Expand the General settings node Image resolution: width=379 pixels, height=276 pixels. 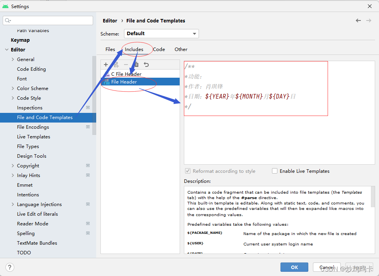[13, 59]
